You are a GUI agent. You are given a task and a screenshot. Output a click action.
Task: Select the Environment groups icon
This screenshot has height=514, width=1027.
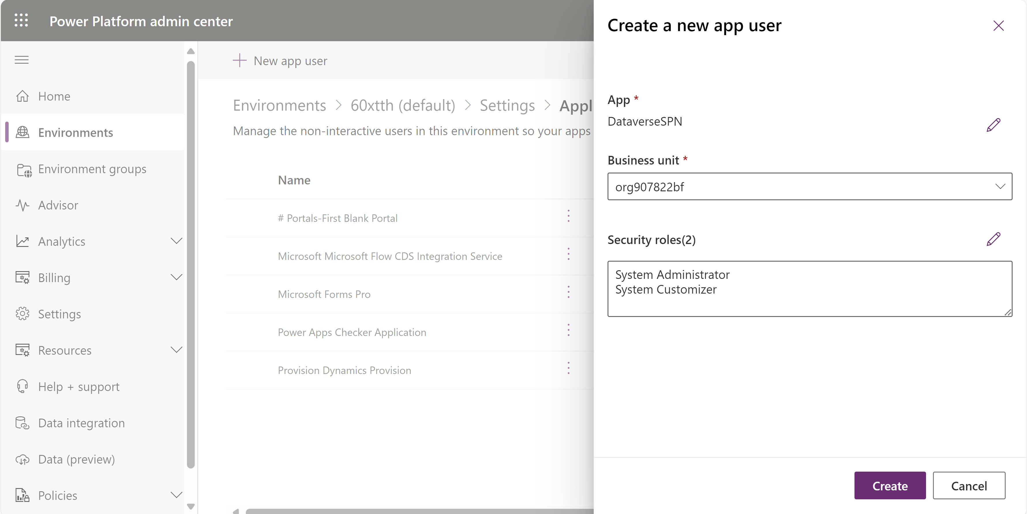coord(23,169)
